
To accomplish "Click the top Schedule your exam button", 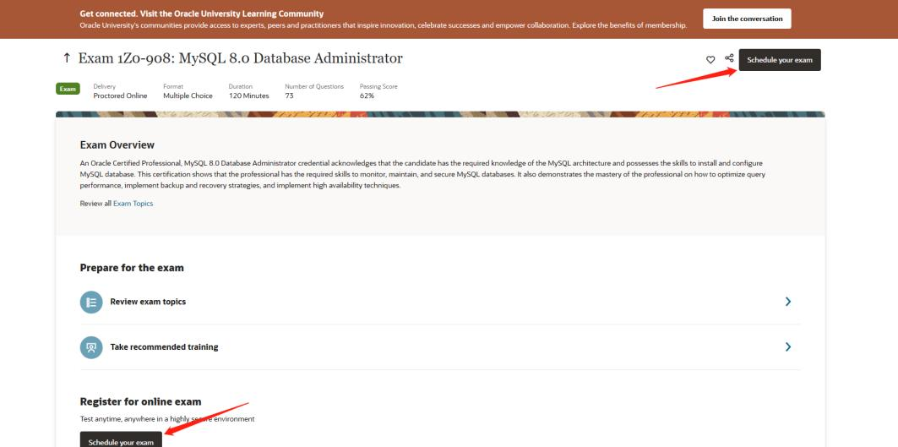I will tap(780, 60).
